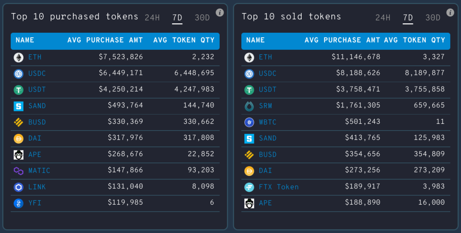Open the LINK token link
The image size is (461, 233).
[x=37, y=187]
